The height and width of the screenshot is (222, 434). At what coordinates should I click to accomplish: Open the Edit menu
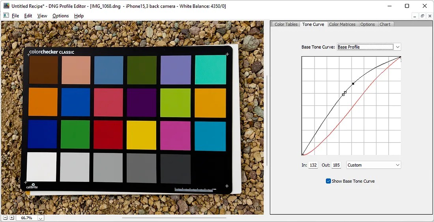point(28,16)
